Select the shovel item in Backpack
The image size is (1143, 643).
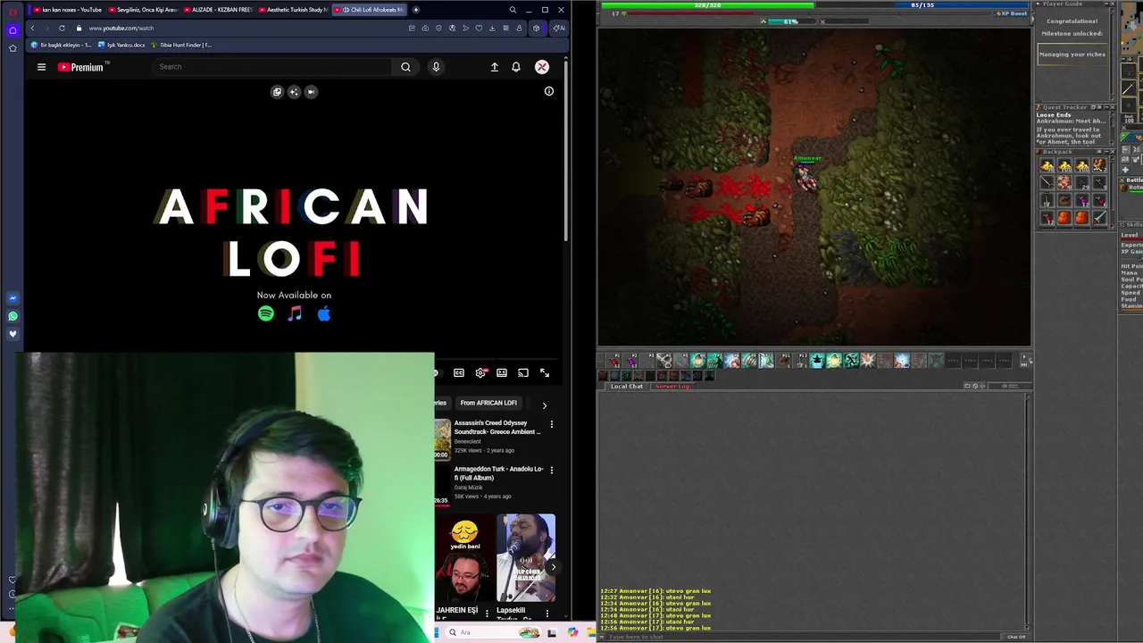point(1047,200)
